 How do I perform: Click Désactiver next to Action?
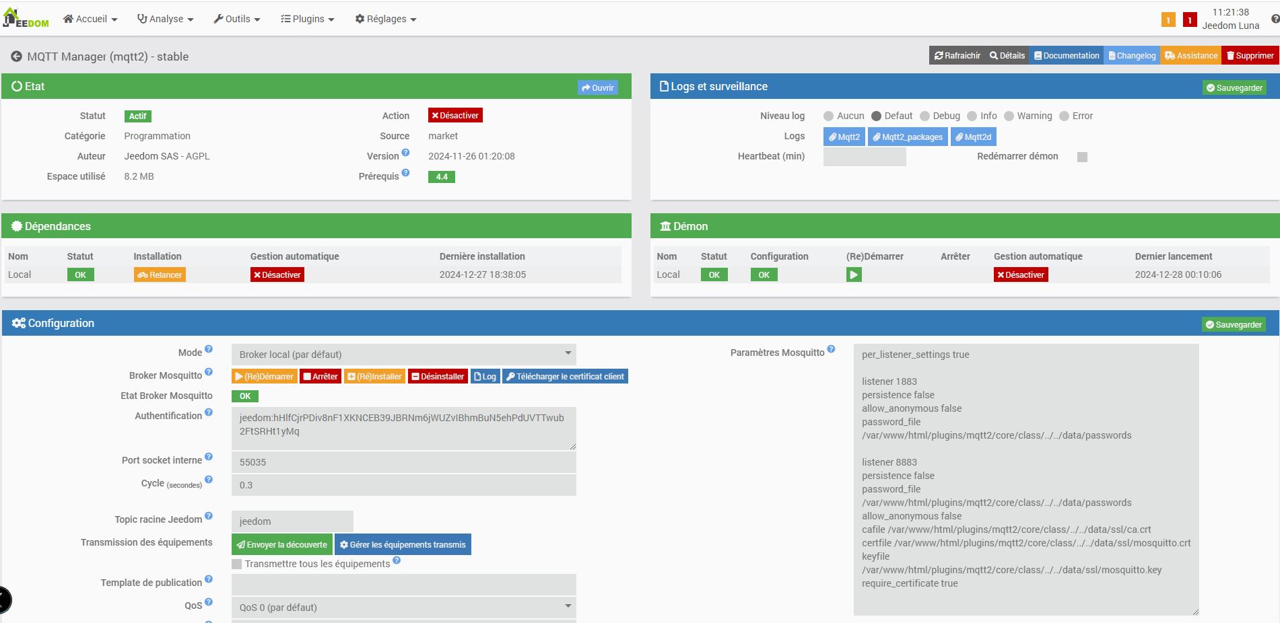click(x=455, y=116)
